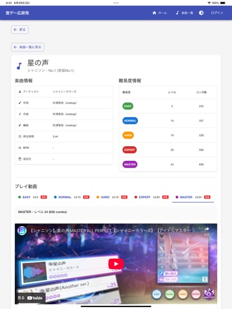The image size is (232, 309).
Task: Select the NORMAL play video tab
Action: [72, 197]
